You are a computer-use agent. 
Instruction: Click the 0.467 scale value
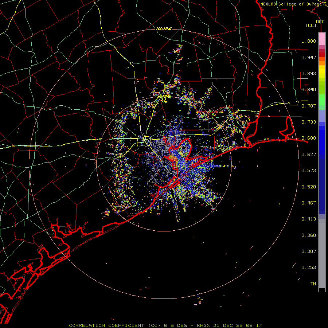point(309,203)
